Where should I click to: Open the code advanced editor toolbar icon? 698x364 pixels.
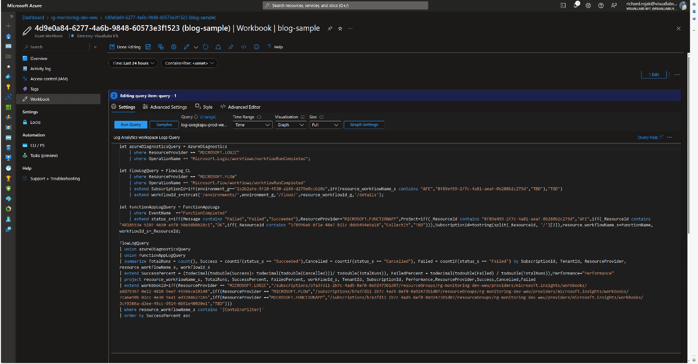coord(243,47)
